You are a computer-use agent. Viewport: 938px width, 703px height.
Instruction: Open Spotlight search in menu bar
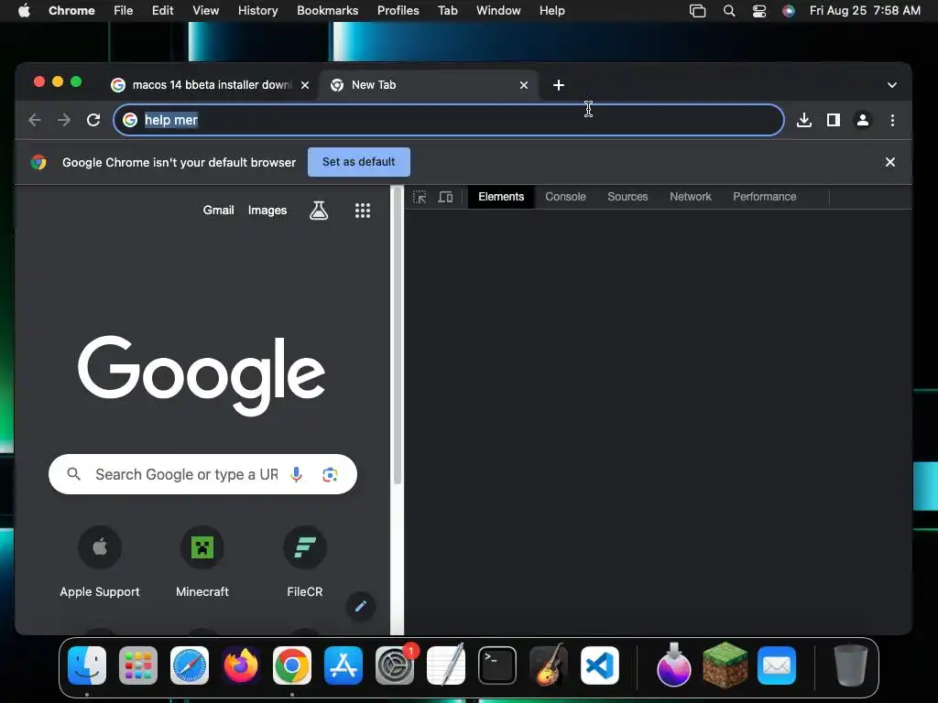pos(728,11)
